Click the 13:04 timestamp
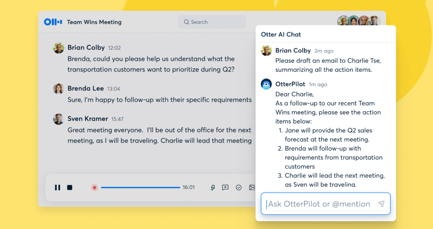This screenshot has width=433, height=229. (114, 89)
